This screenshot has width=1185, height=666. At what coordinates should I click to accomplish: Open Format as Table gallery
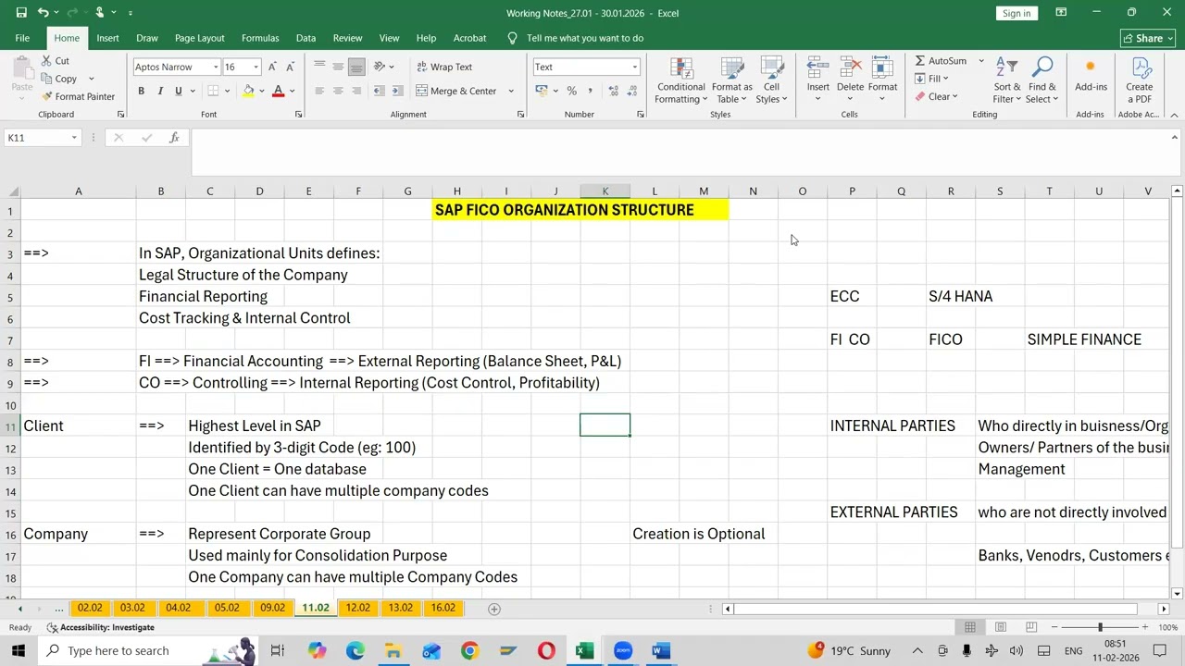pyautogui.click(x=731, y=80)
